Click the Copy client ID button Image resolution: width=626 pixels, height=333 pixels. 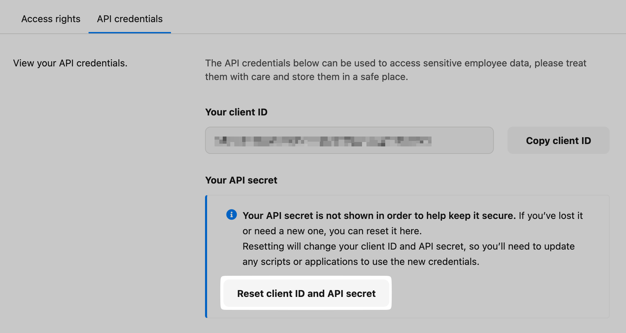coord(558,141)
